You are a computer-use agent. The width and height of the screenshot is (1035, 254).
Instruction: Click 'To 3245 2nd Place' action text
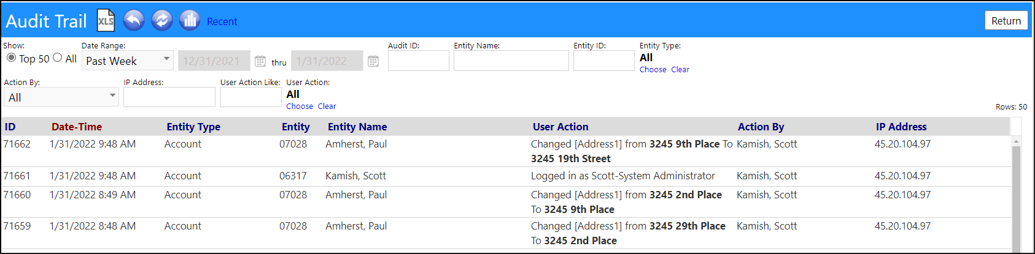tap(574, 241)
